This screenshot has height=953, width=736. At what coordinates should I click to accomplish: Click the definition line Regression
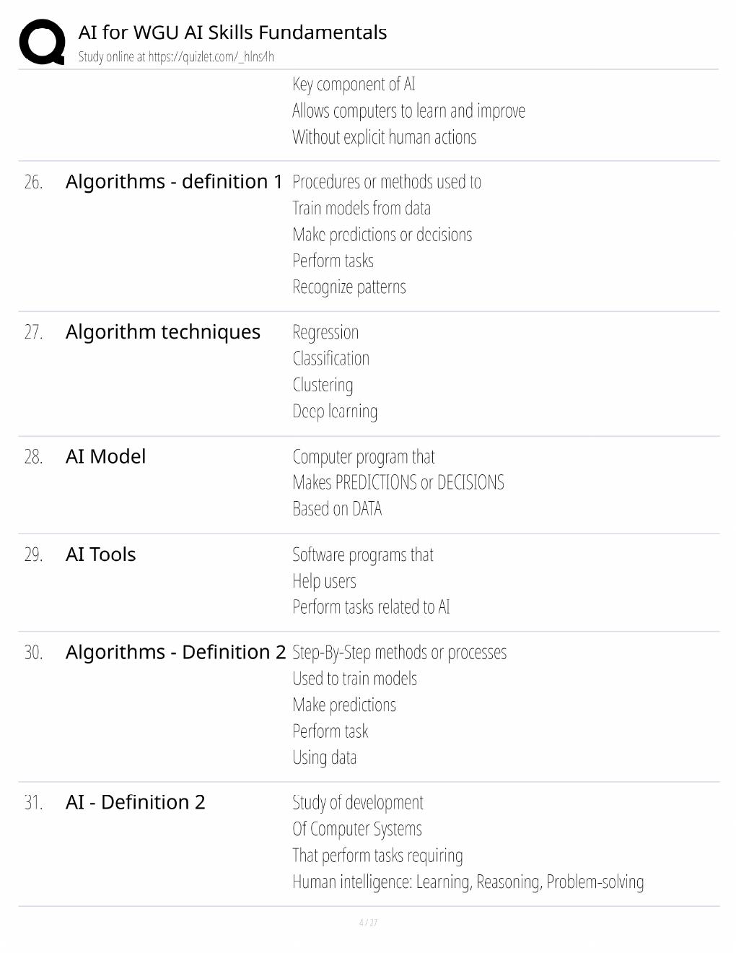(325, 332)
